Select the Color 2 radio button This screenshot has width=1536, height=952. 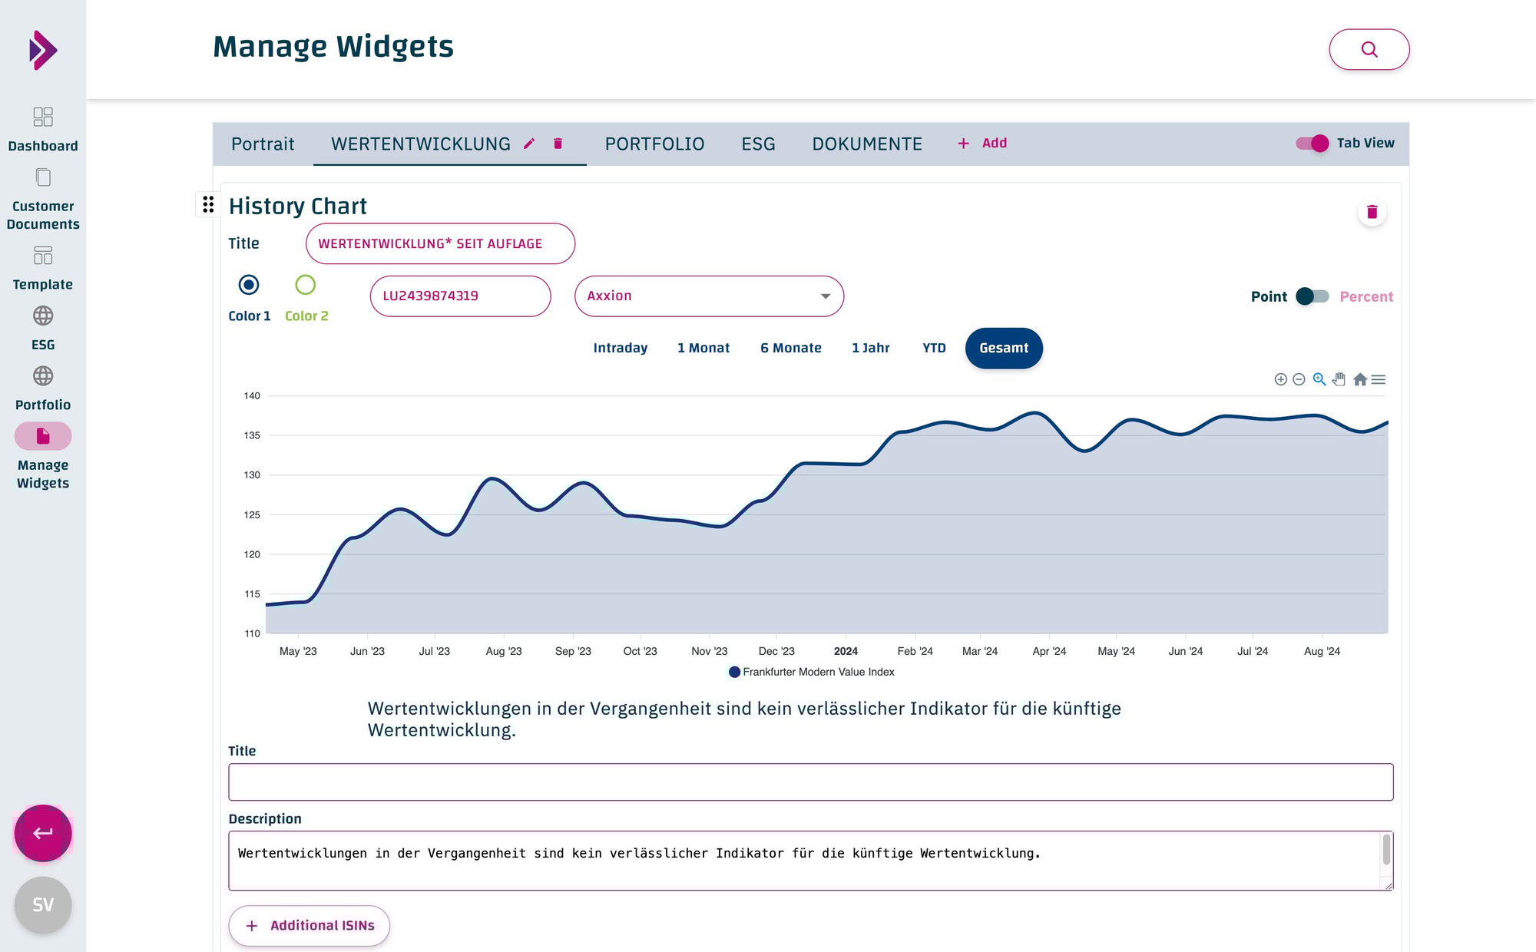[306, 284]
